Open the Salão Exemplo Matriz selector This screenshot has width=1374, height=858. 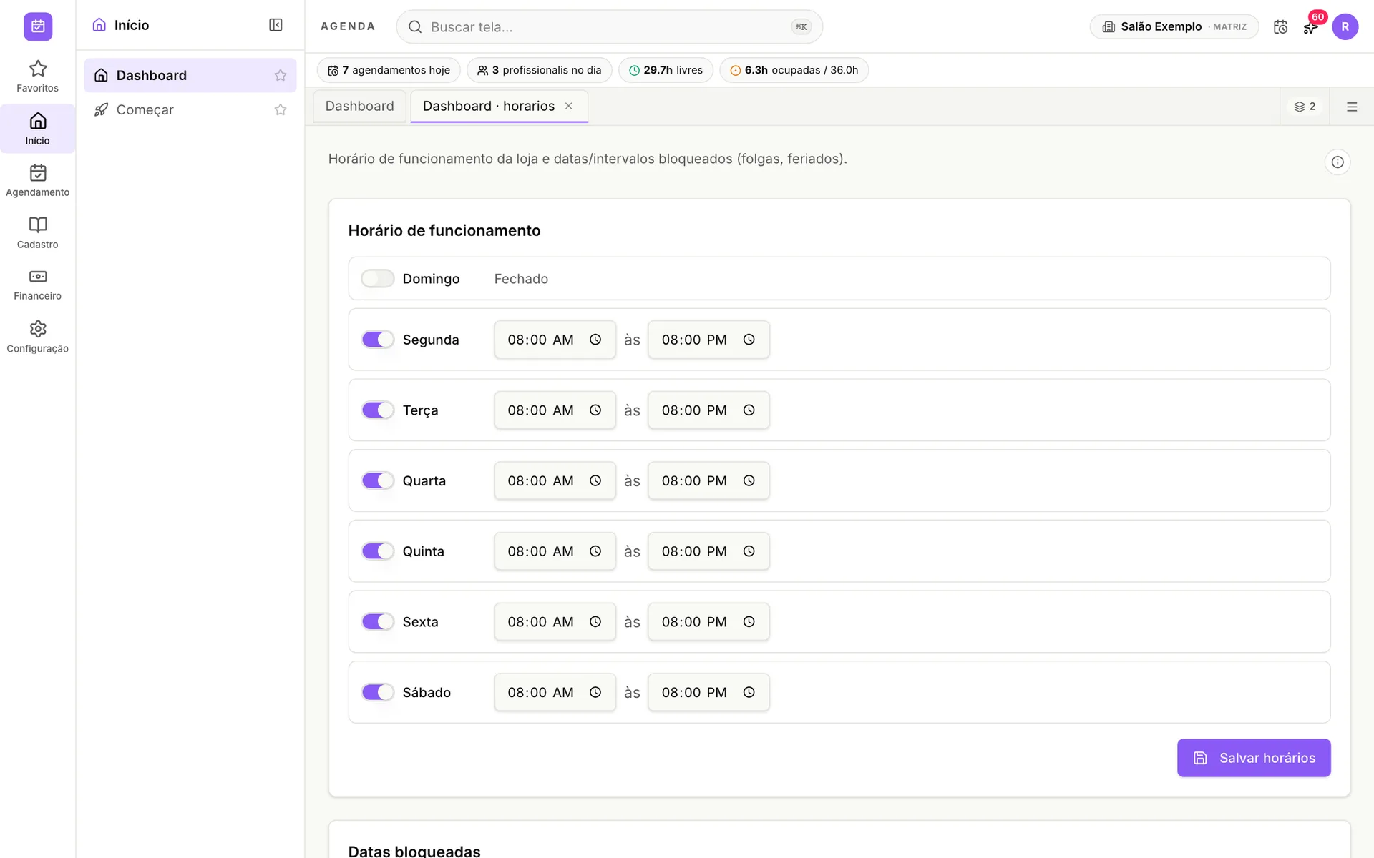coord(1174,26)
